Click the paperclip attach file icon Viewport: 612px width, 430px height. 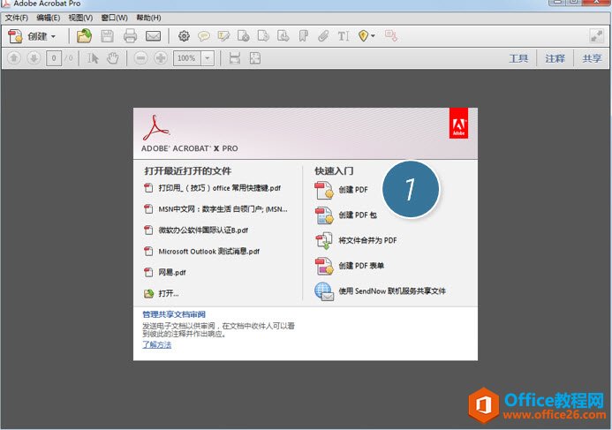[323, 36]
